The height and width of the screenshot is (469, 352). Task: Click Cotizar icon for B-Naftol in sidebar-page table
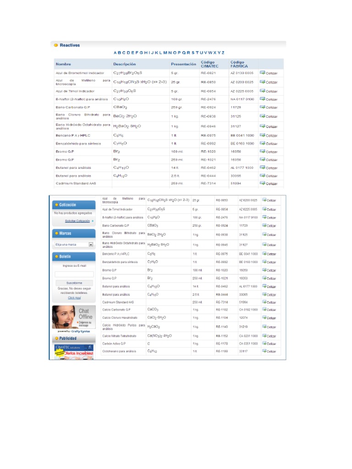pyautogui.click(x=264, y=217)
